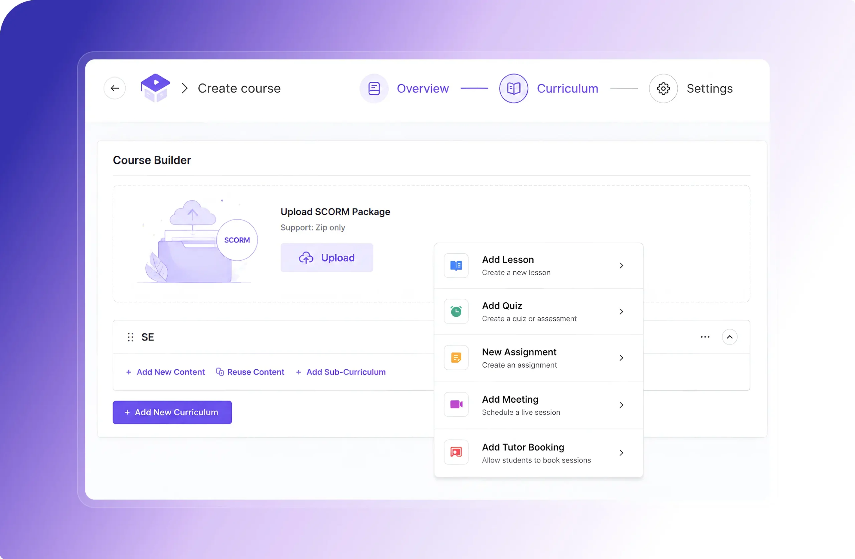
Task: Click Add New Curriculum button
Action: pos(172,412)
